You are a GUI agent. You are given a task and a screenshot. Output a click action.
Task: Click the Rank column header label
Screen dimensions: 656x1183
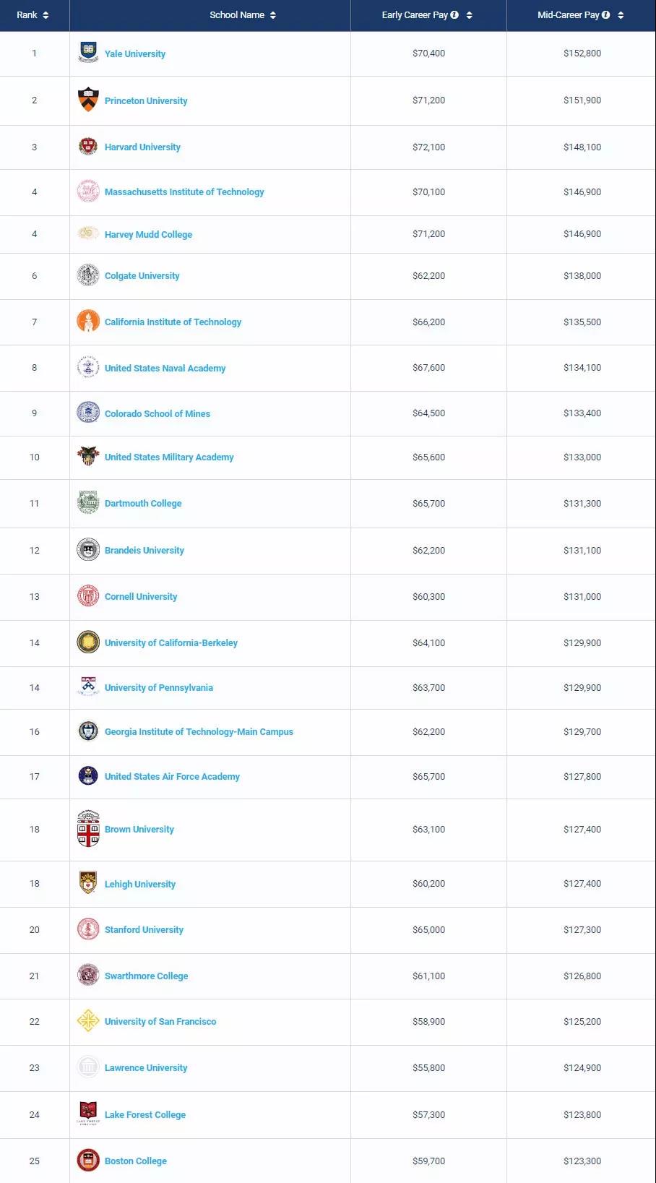point(27,15)
